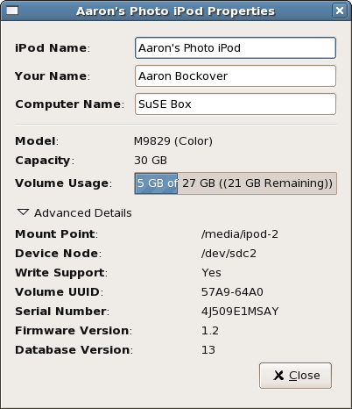352x409 pixels.
Task: Click the Write Support value "Yes"
Action: [x=211, y=273]
